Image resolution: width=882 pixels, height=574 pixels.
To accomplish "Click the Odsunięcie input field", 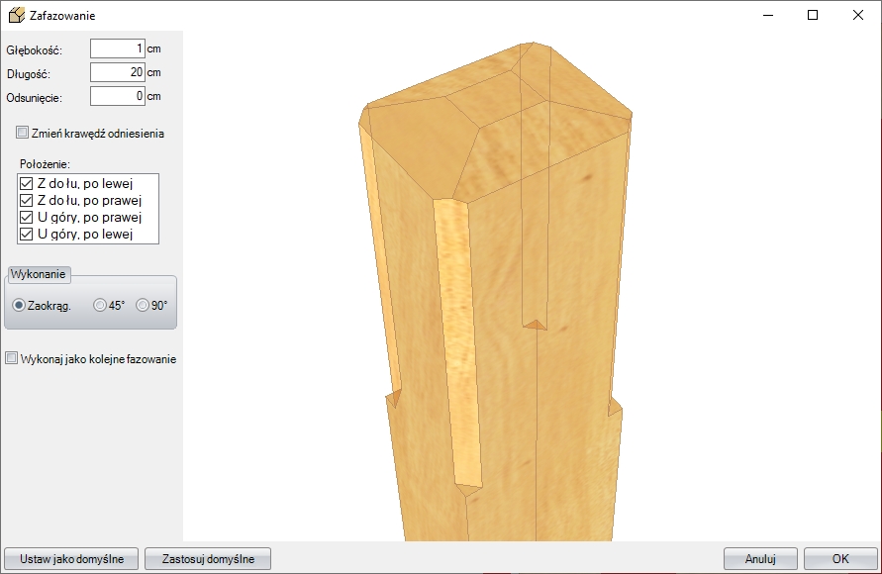I will pyautogui.click(x=117, y=96).
